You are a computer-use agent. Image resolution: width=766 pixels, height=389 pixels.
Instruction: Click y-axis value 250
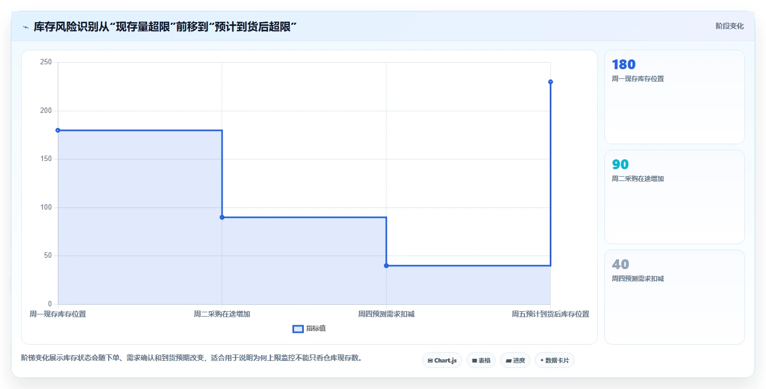[46, 62]
